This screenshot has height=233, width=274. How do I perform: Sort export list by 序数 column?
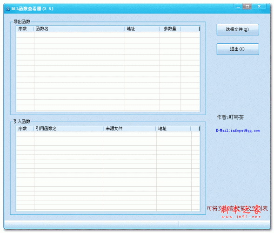click(x=25, y=29)
